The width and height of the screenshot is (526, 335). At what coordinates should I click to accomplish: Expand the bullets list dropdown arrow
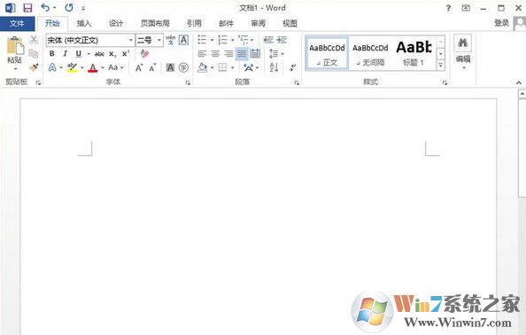(x=212, y=40)
